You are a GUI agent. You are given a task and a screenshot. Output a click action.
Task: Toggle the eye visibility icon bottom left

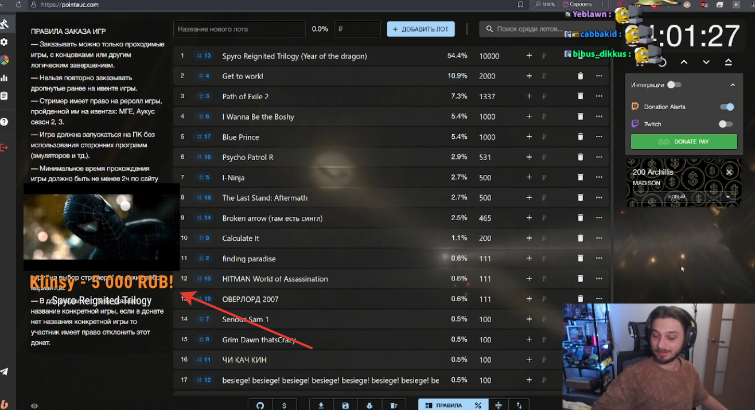click(34, 406)
